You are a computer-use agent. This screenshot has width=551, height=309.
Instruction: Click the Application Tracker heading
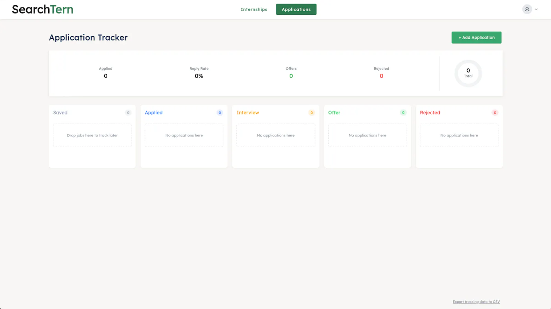click(x=88, y=37)
